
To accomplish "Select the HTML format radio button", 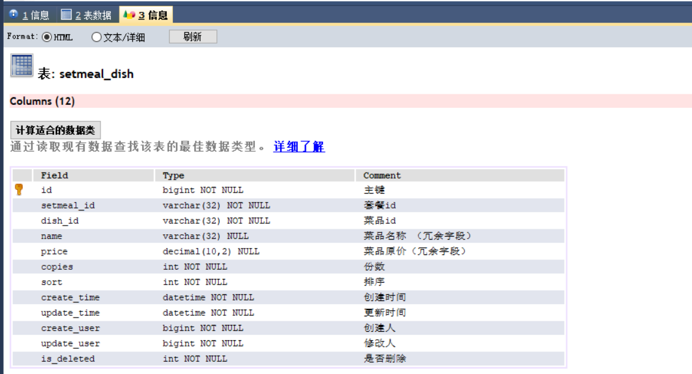I will [x=47, y=37].
